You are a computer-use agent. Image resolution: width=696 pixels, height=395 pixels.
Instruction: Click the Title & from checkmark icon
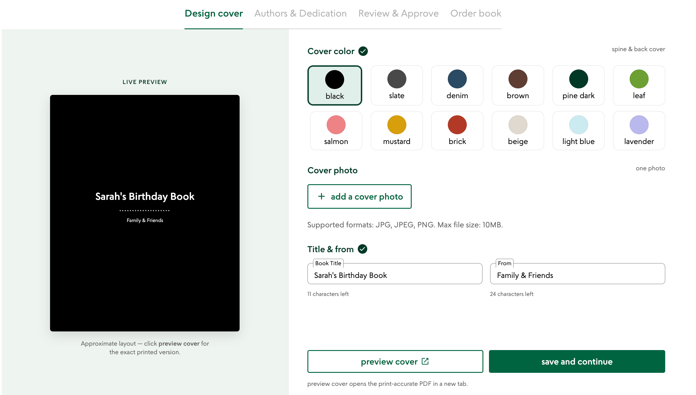tap(362, 249)
